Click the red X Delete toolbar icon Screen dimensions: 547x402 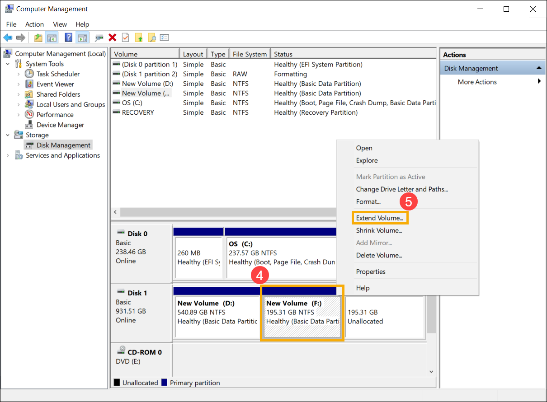(x=113, y=38)
